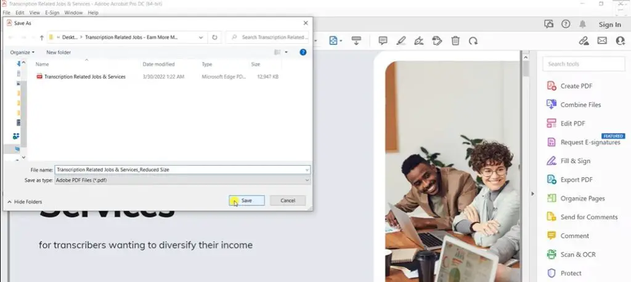
Task: Open the Window menu
Action: click(74, 13)
